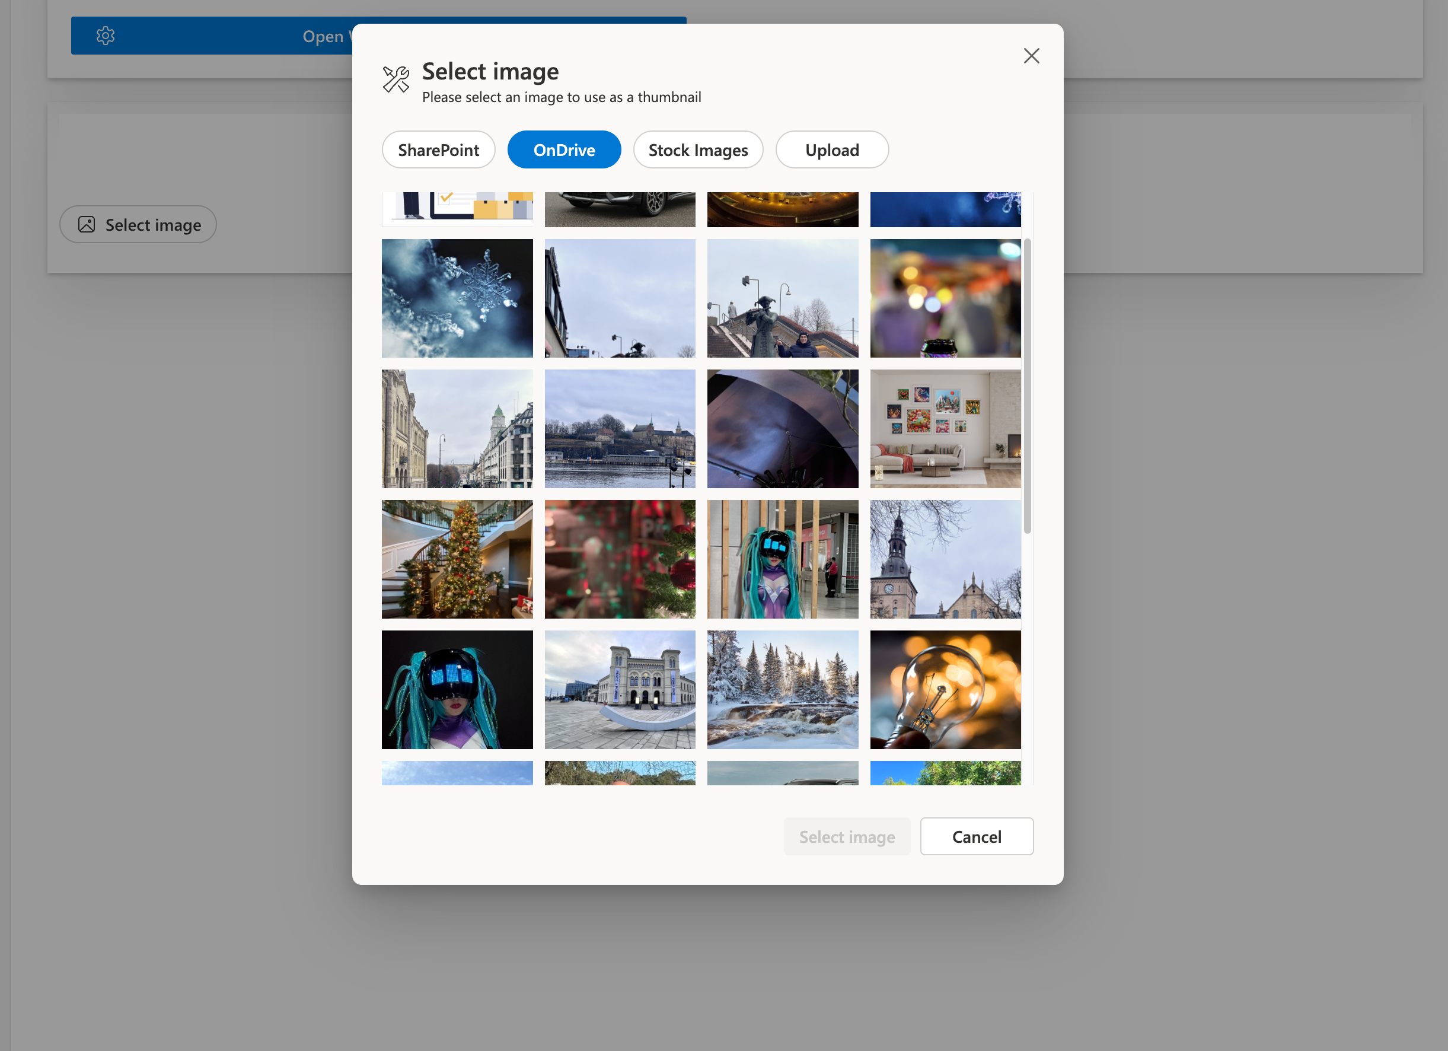Viewport: 1448px width, 1051px height.
Task: Choose the living room gallery wall image
Action: 945,428
